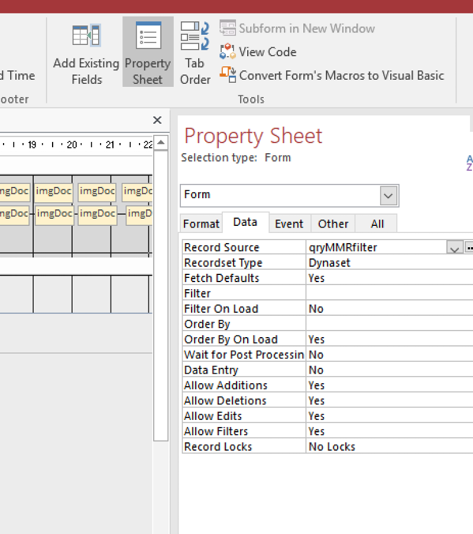Switch to the All tab
The height and width of the screenshot is (534, 473).
click(x=377, y=224)
